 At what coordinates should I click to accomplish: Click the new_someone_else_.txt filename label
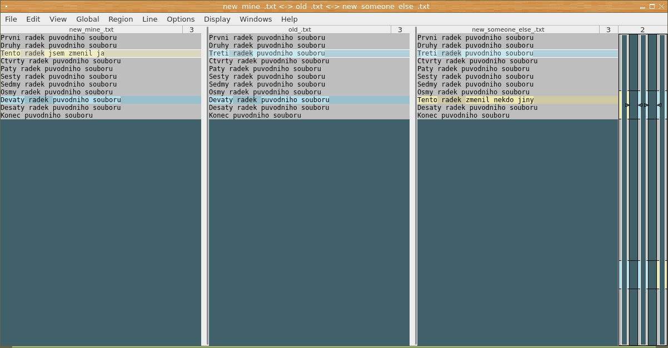click(508, 29)
